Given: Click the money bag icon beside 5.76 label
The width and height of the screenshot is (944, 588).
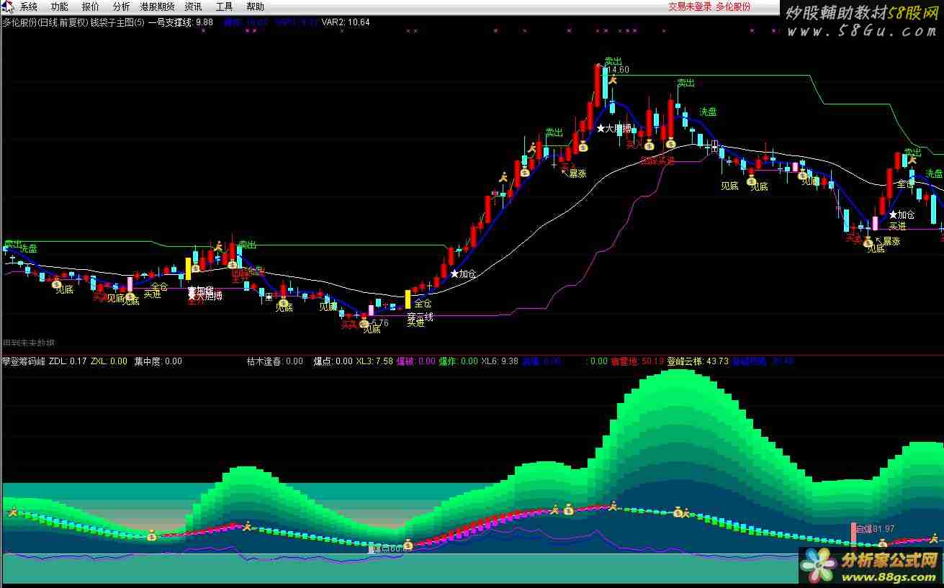Looking at the screenshot, I should pyautogui.click(x=364, y=324).
